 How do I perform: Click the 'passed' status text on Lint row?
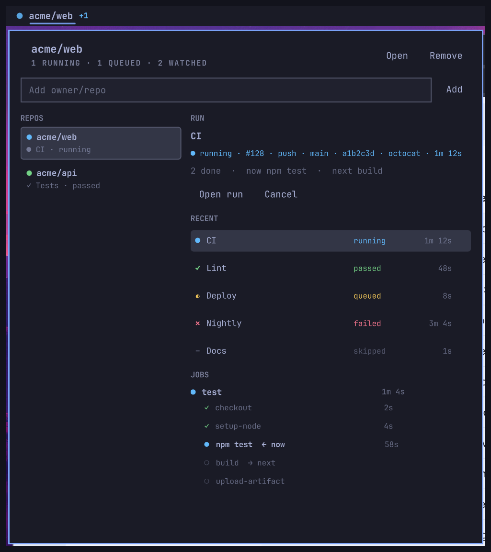click(x=367, y=268)
